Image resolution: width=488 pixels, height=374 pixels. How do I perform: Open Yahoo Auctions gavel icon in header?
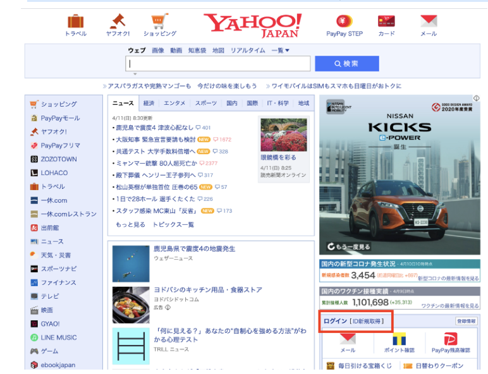tap(118, 22)
